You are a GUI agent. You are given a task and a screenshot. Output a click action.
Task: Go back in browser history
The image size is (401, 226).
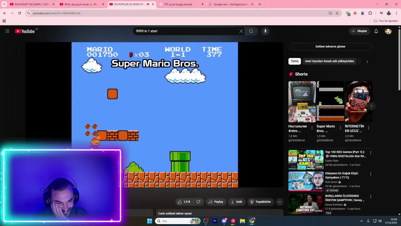[4, 13]
